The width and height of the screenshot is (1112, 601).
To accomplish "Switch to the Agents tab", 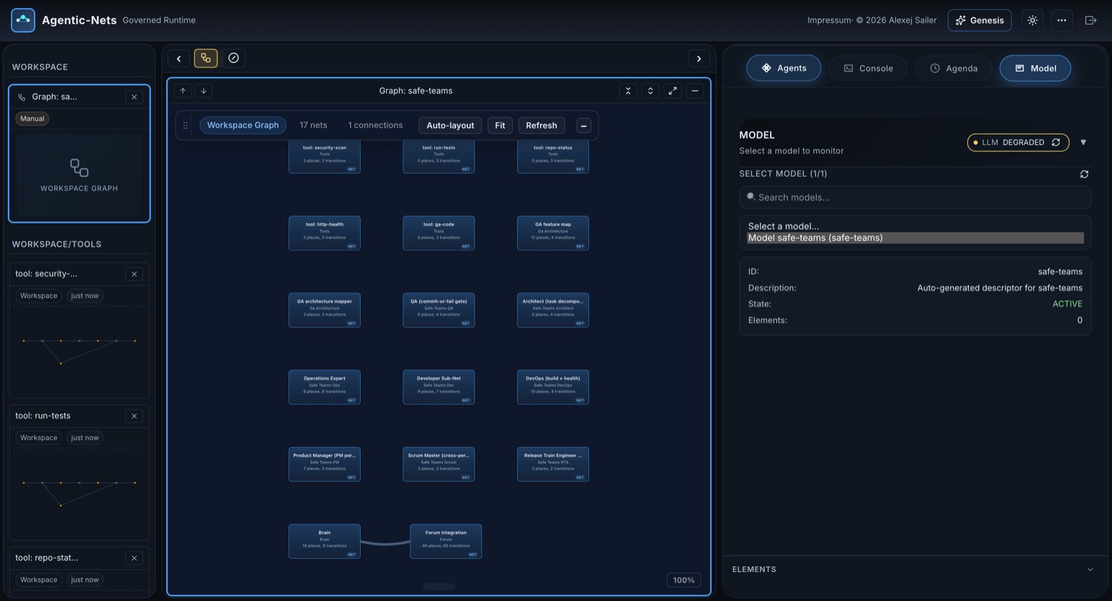I will click(x=784, y=68).
